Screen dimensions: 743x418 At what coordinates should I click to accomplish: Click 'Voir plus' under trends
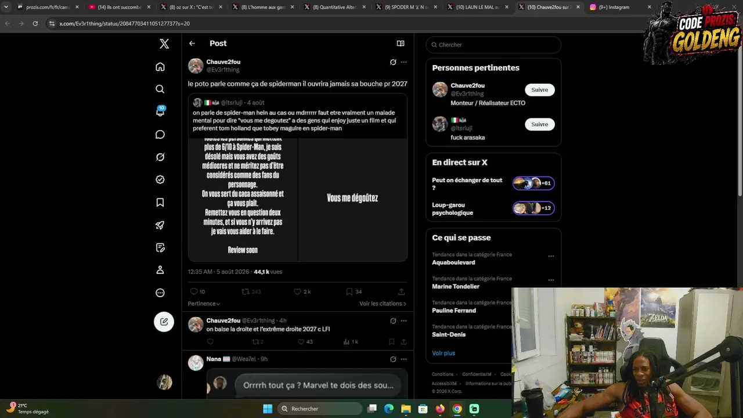point(443,353)
